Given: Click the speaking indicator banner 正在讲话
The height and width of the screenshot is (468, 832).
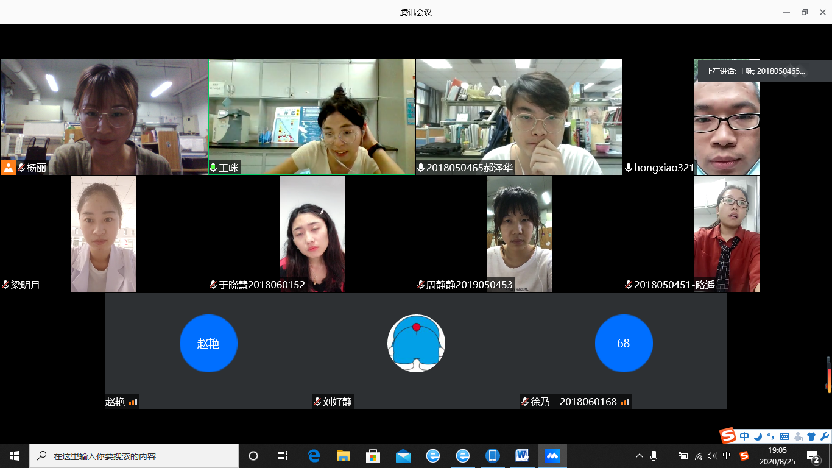Looking at the screenshot, I should [755, 71].
